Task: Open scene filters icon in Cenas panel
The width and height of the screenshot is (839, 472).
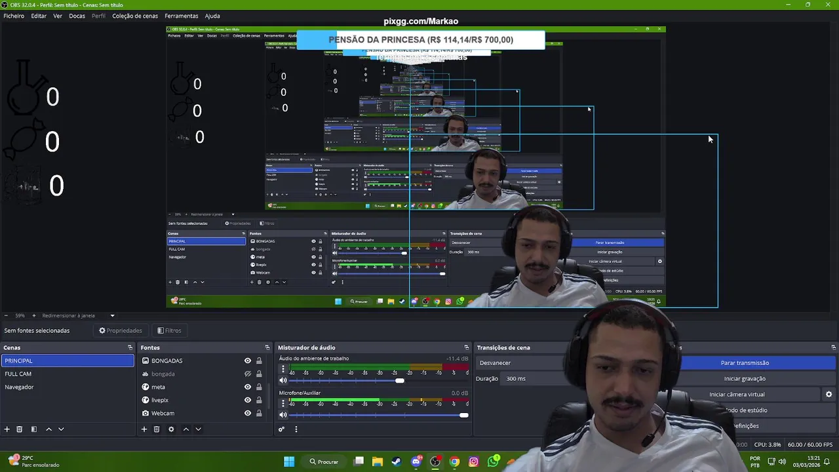Action: click(x=34, y=429)
